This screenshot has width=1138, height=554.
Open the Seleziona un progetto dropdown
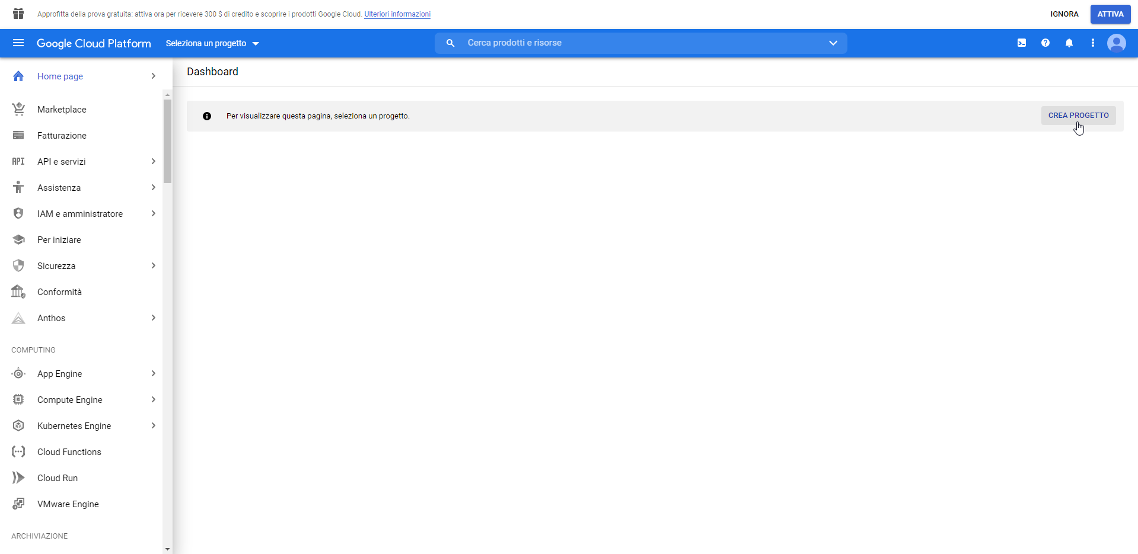click(x=212, y=43)
